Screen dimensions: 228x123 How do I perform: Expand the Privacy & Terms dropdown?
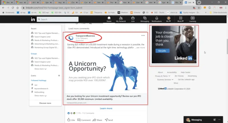pyautogui.click(x=162, y=76)
